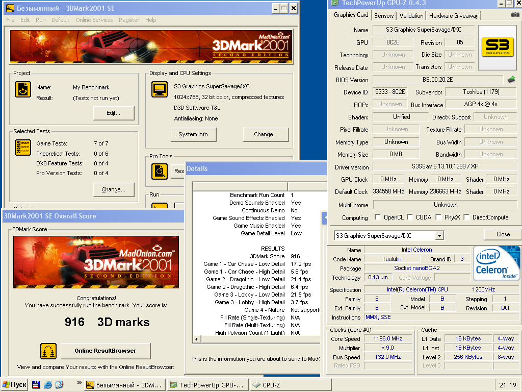Enable the OpenCL checkbox
522x392 pixels.
(378, 217)
